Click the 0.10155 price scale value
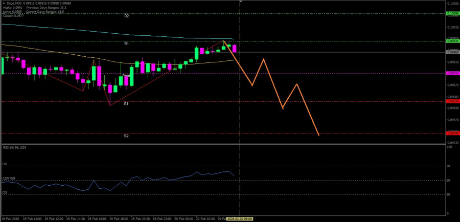Screen dimensions: 460x222 (452, 4)
